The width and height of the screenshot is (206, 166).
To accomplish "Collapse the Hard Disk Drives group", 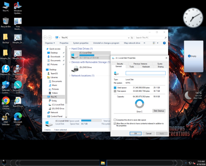I will click(x=70, y=49).
